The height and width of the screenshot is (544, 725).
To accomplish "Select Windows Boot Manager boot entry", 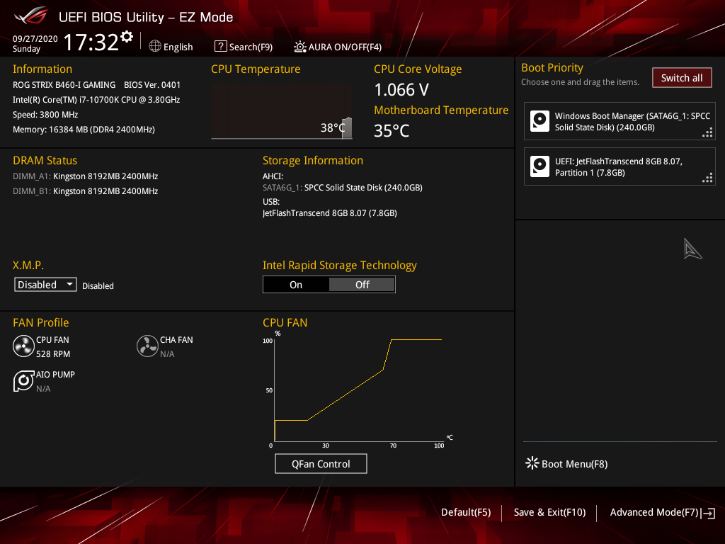I will pos(620,121).
